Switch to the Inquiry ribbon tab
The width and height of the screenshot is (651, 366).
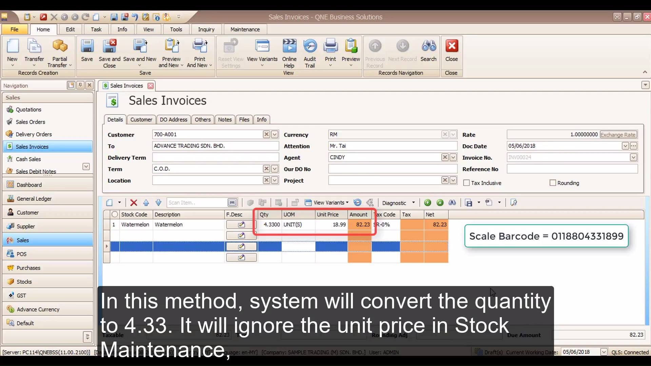click(206, 29)
